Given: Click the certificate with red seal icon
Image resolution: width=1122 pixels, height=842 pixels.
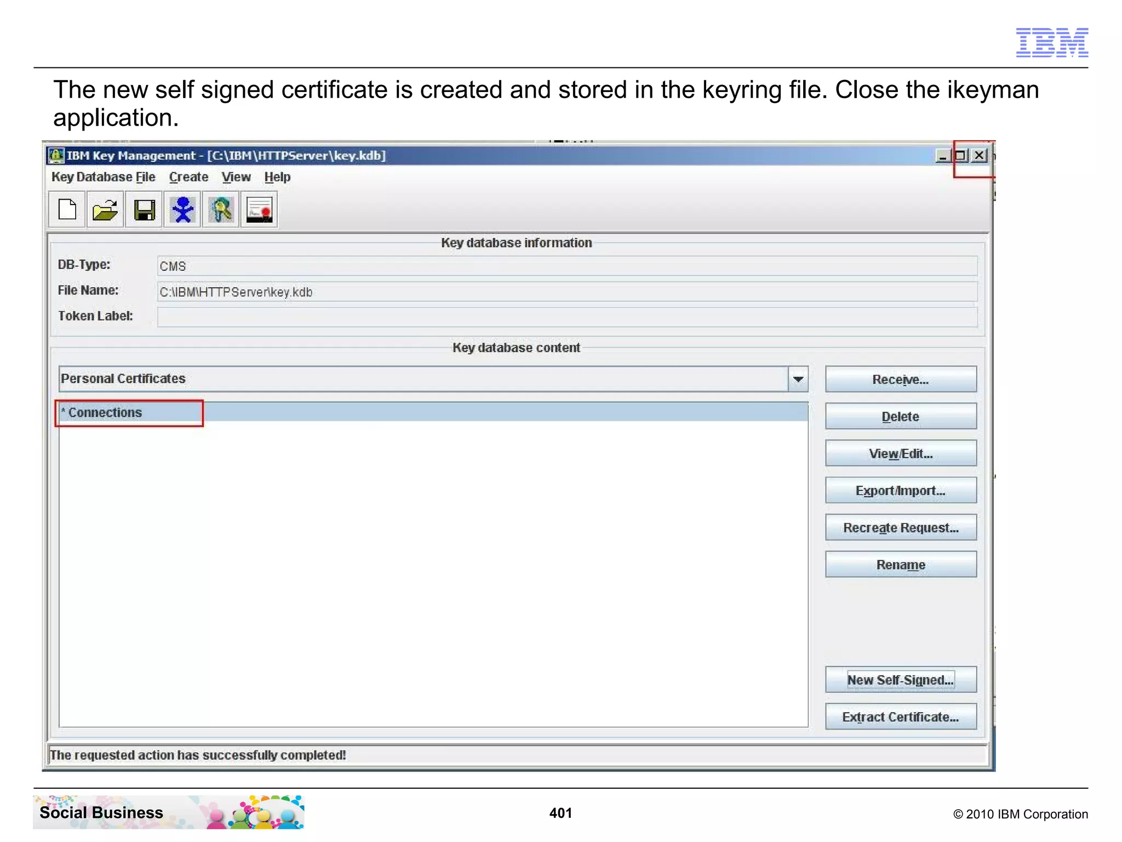Looking at the screenshot, I should [x=259, y=209].
